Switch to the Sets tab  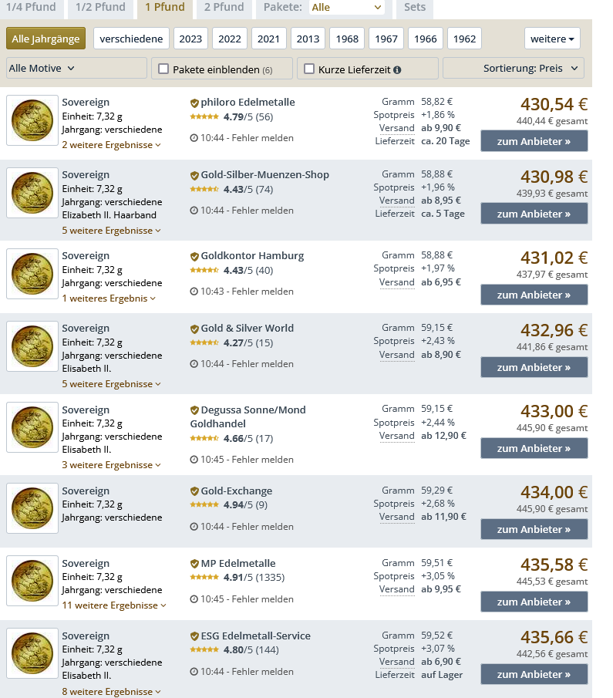pyautogui.click(x=414, y=8)
